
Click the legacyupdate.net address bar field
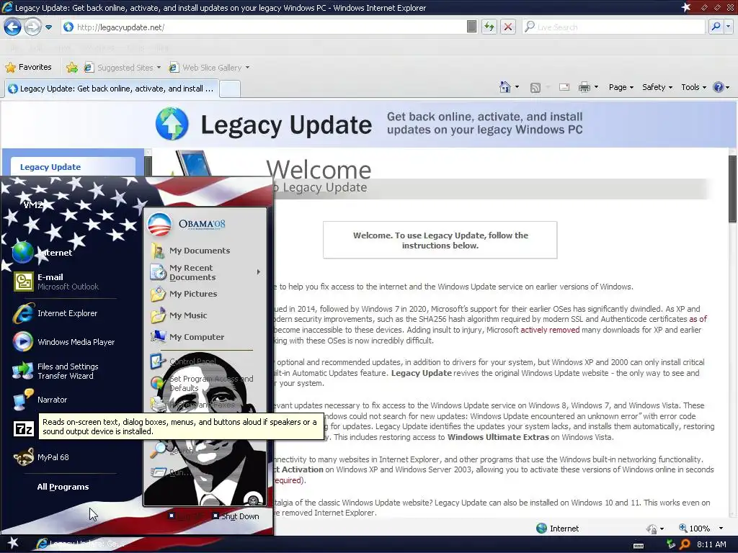tap(264, 27)
